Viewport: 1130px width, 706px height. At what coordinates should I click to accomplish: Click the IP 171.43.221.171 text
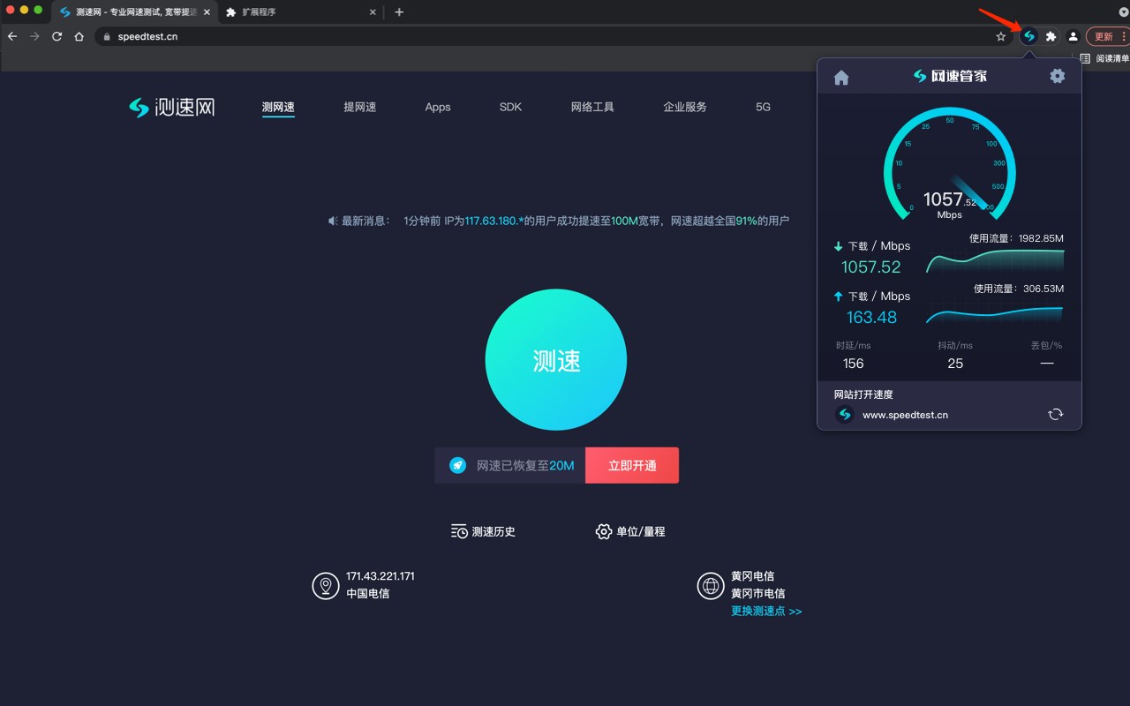click(380, 576)
